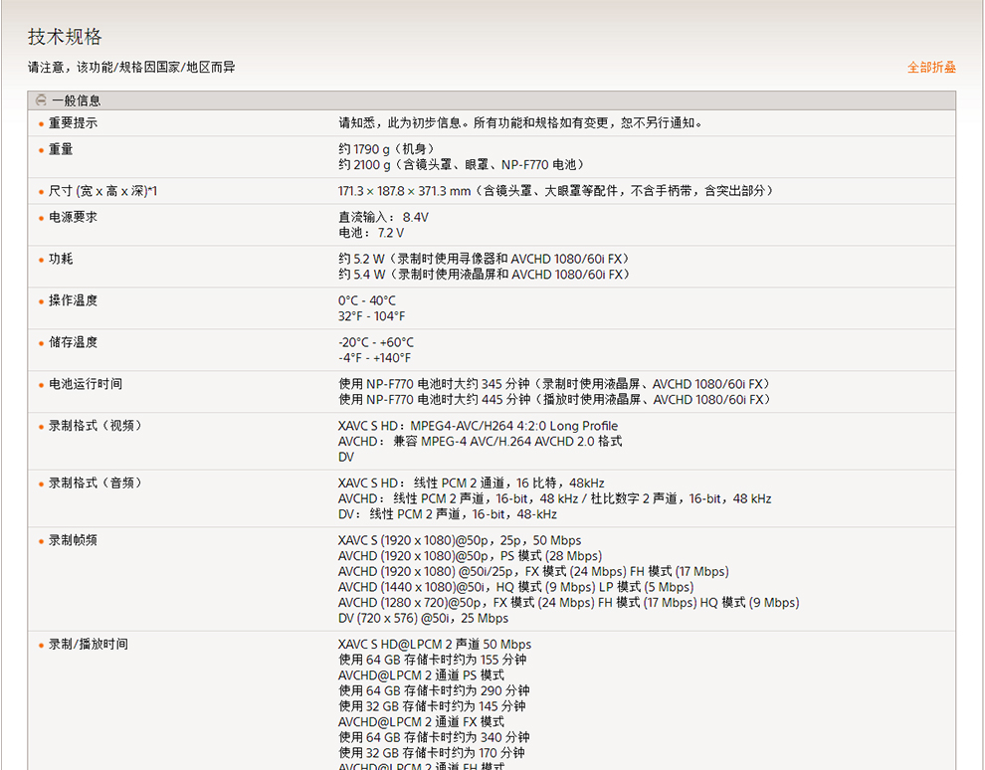Click the -4°F - +140°F value

[374, 358]
